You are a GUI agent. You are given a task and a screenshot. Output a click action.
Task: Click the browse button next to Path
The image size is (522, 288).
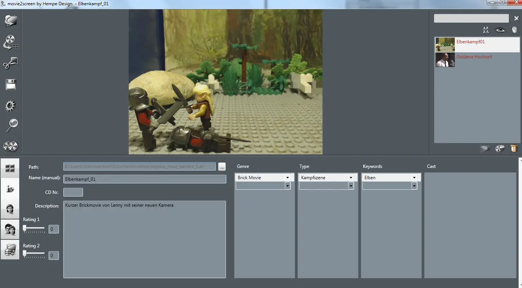click(222, 166)
